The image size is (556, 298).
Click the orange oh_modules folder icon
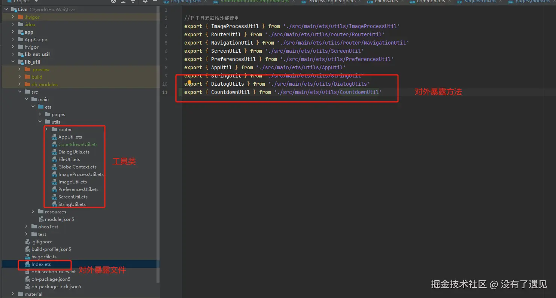click(27, 85)
